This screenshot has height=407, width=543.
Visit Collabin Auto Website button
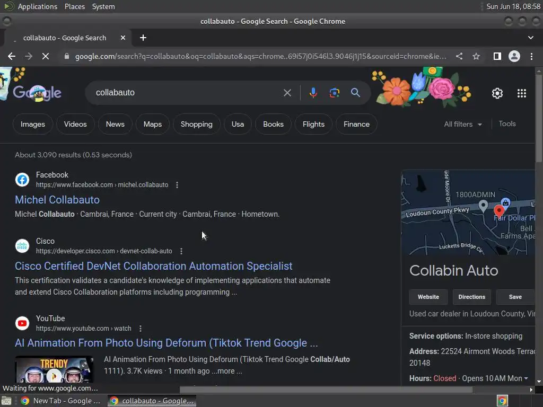tap(428, 297)
